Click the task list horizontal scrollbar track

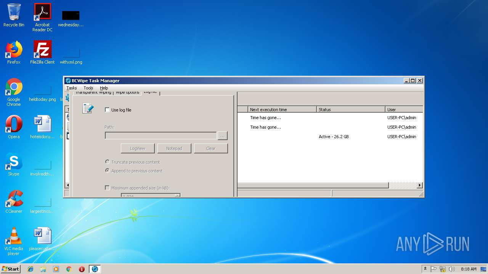403,185
